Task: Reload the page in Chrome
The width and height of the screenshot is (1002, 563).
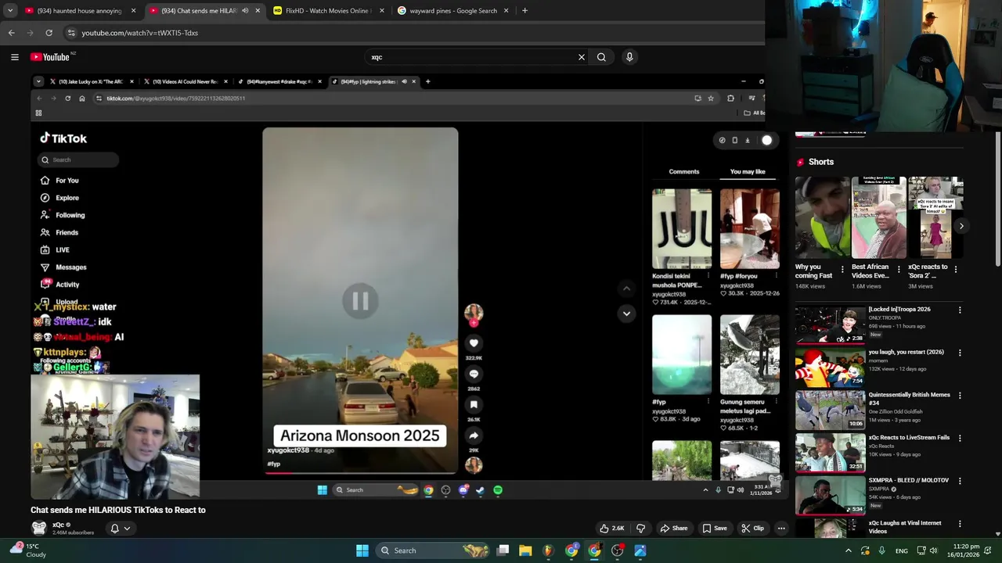Action: 49,33
